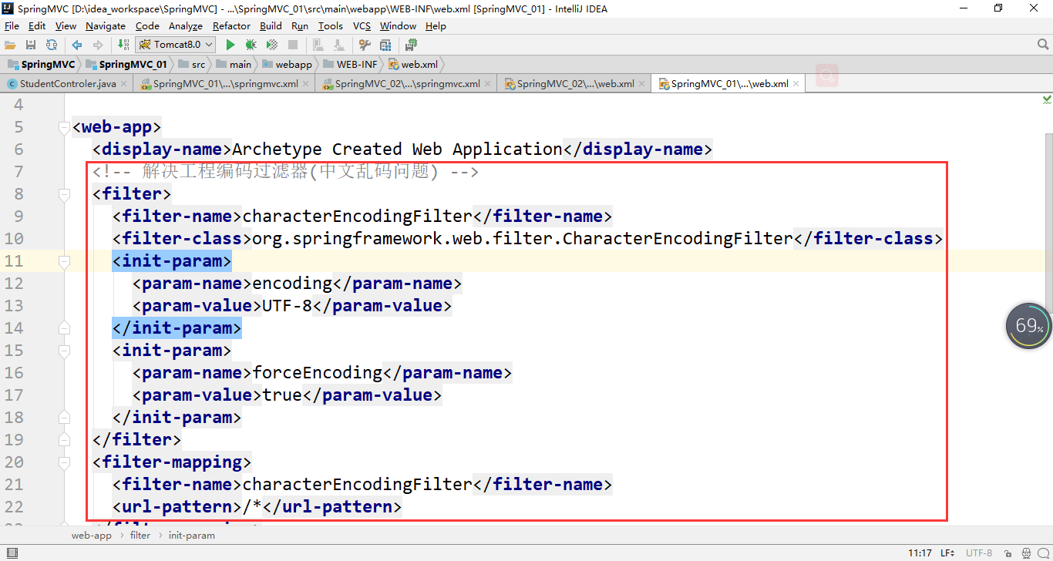Collapse the web-app tag fold on line 5
The width and height of the screenshot is (1053, 561).
click(64, 128)
